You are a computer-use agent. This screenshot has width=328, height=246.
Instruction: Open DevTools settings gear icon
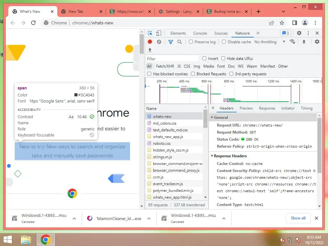pos(299,33)
